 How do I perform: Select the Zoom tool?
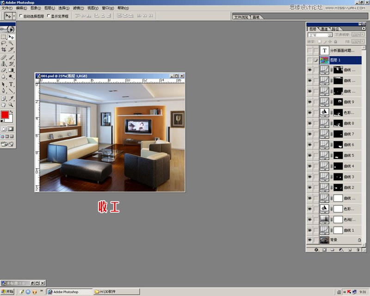coord(11,105)
